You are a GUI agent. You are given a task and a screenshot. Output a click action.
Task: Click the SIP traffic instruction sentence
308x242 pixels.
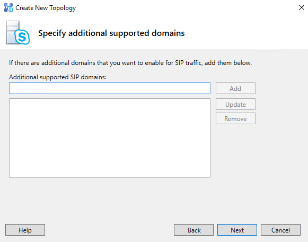click(x=130, y=63)
